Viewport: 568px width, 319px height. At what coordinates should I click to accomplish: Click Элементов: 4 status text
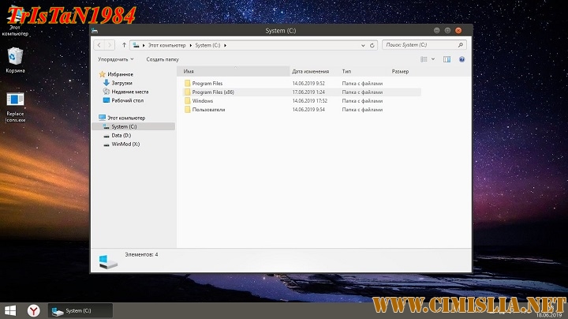pos(141,254)
